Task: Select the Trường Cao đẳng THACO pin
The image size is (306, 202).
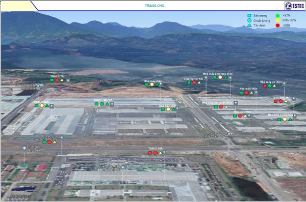Action: 24,149
